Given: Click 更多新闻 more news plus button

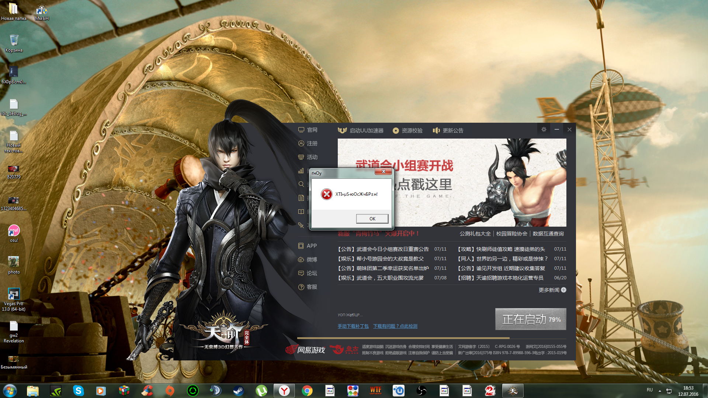Looking at the screenshot, I should [x=552, y=290].
